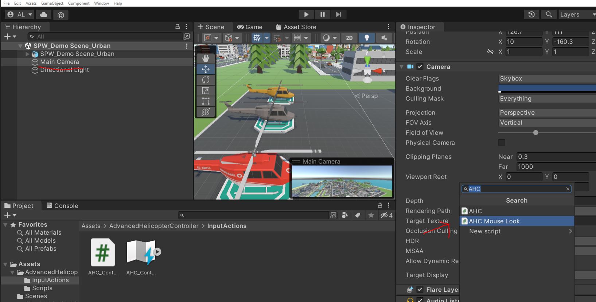Choose the AHC script result

coord(517,211)
